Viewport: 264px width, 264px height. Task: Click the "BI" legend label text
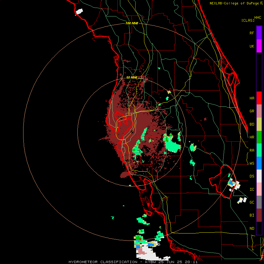252,215
